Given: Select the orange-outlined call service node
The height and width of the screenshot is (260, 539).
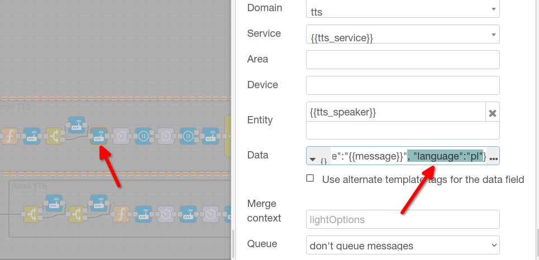Looking at the screenshot, I should pyautogui.click(x=99, y=136).
